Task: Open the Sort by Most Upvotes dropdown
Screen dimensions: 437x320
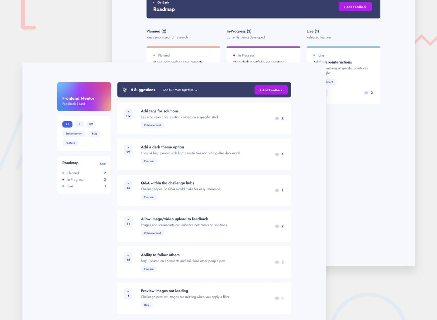Action: [186, 90]
